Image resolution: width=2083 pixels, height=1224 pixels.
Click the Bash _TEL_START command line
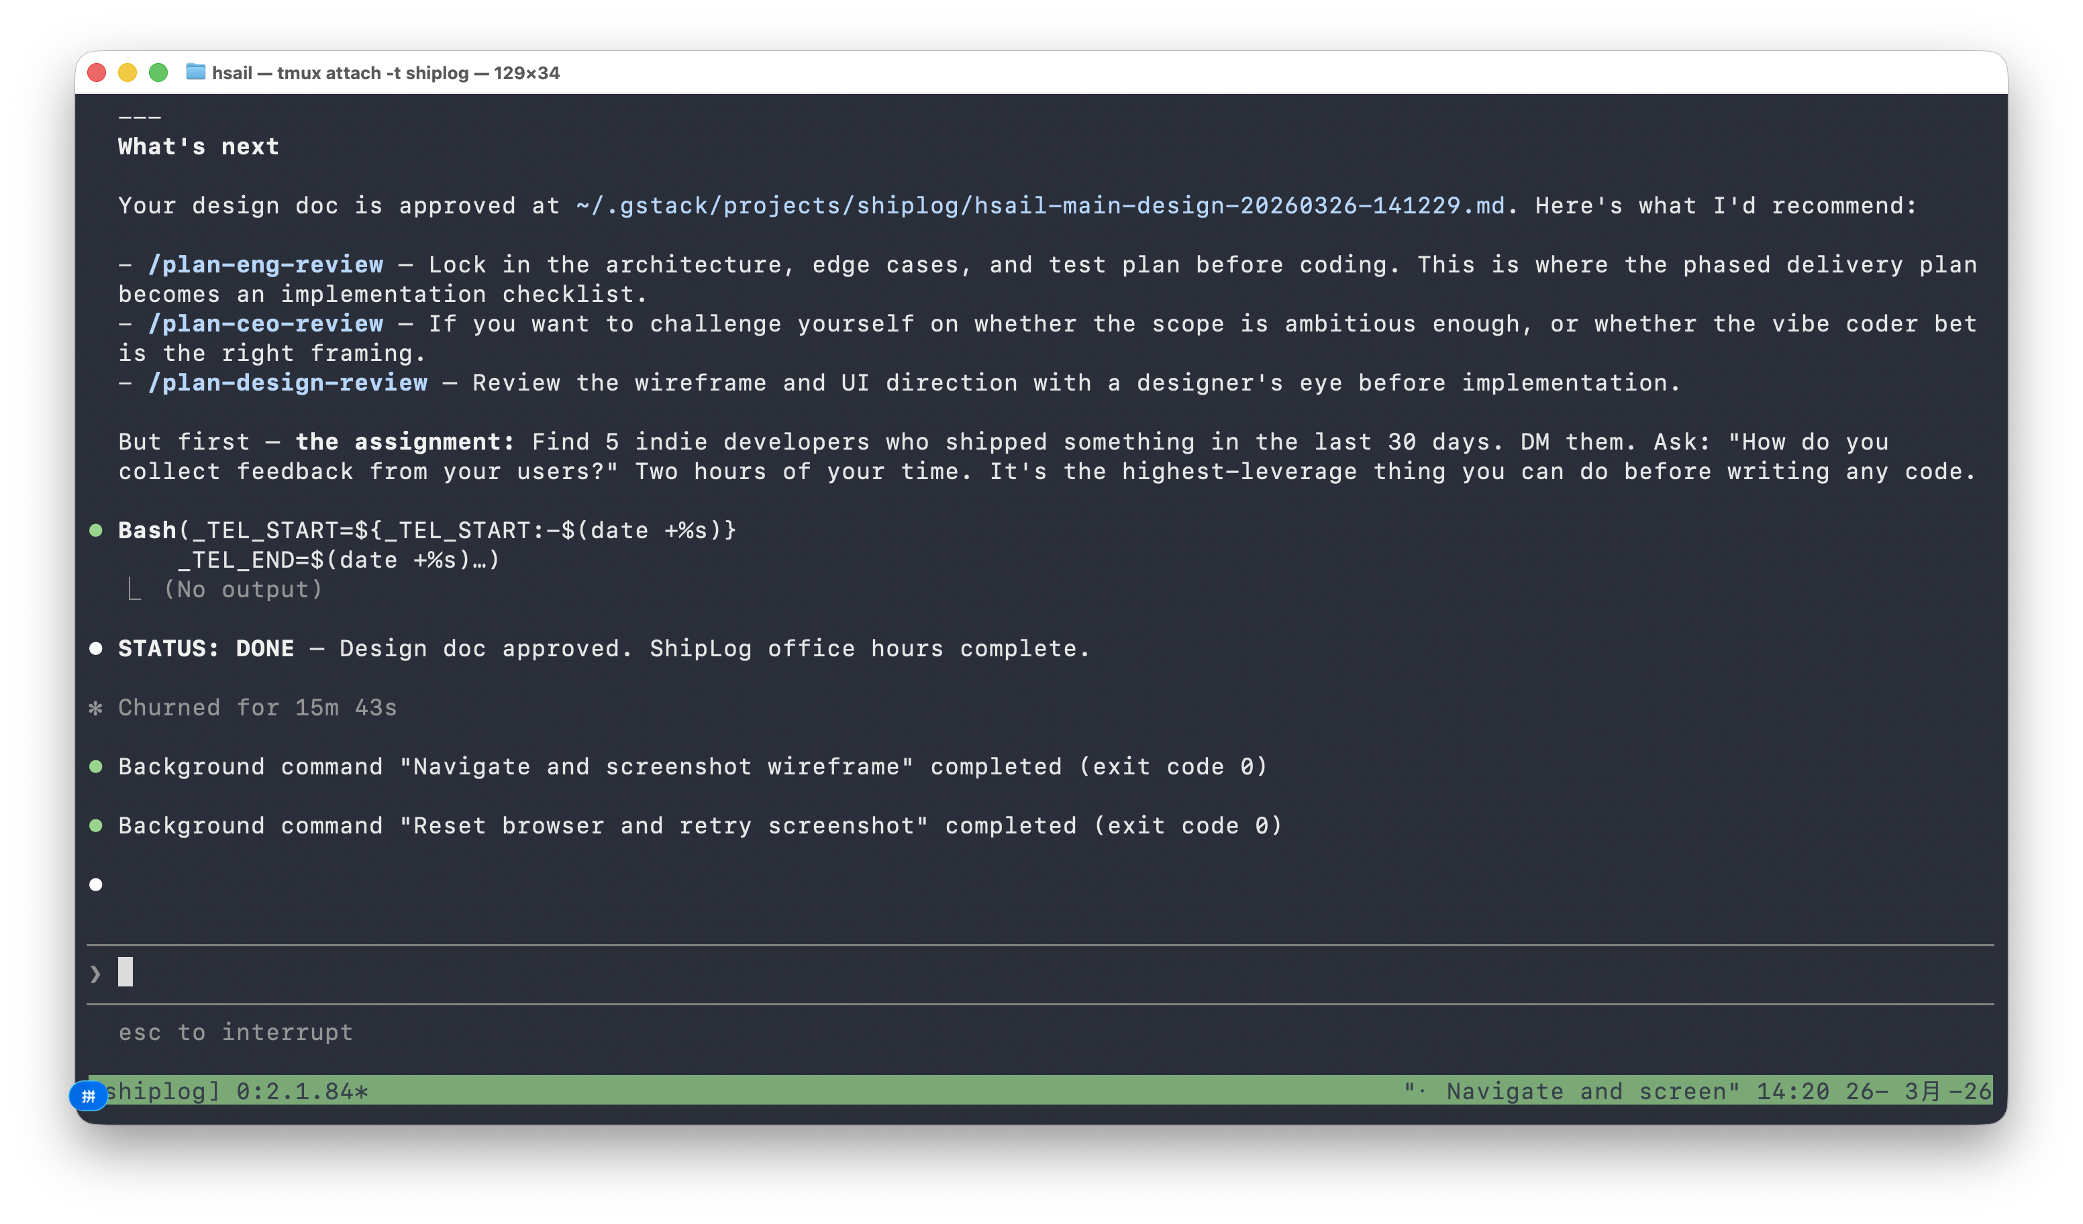pos(427,529)
